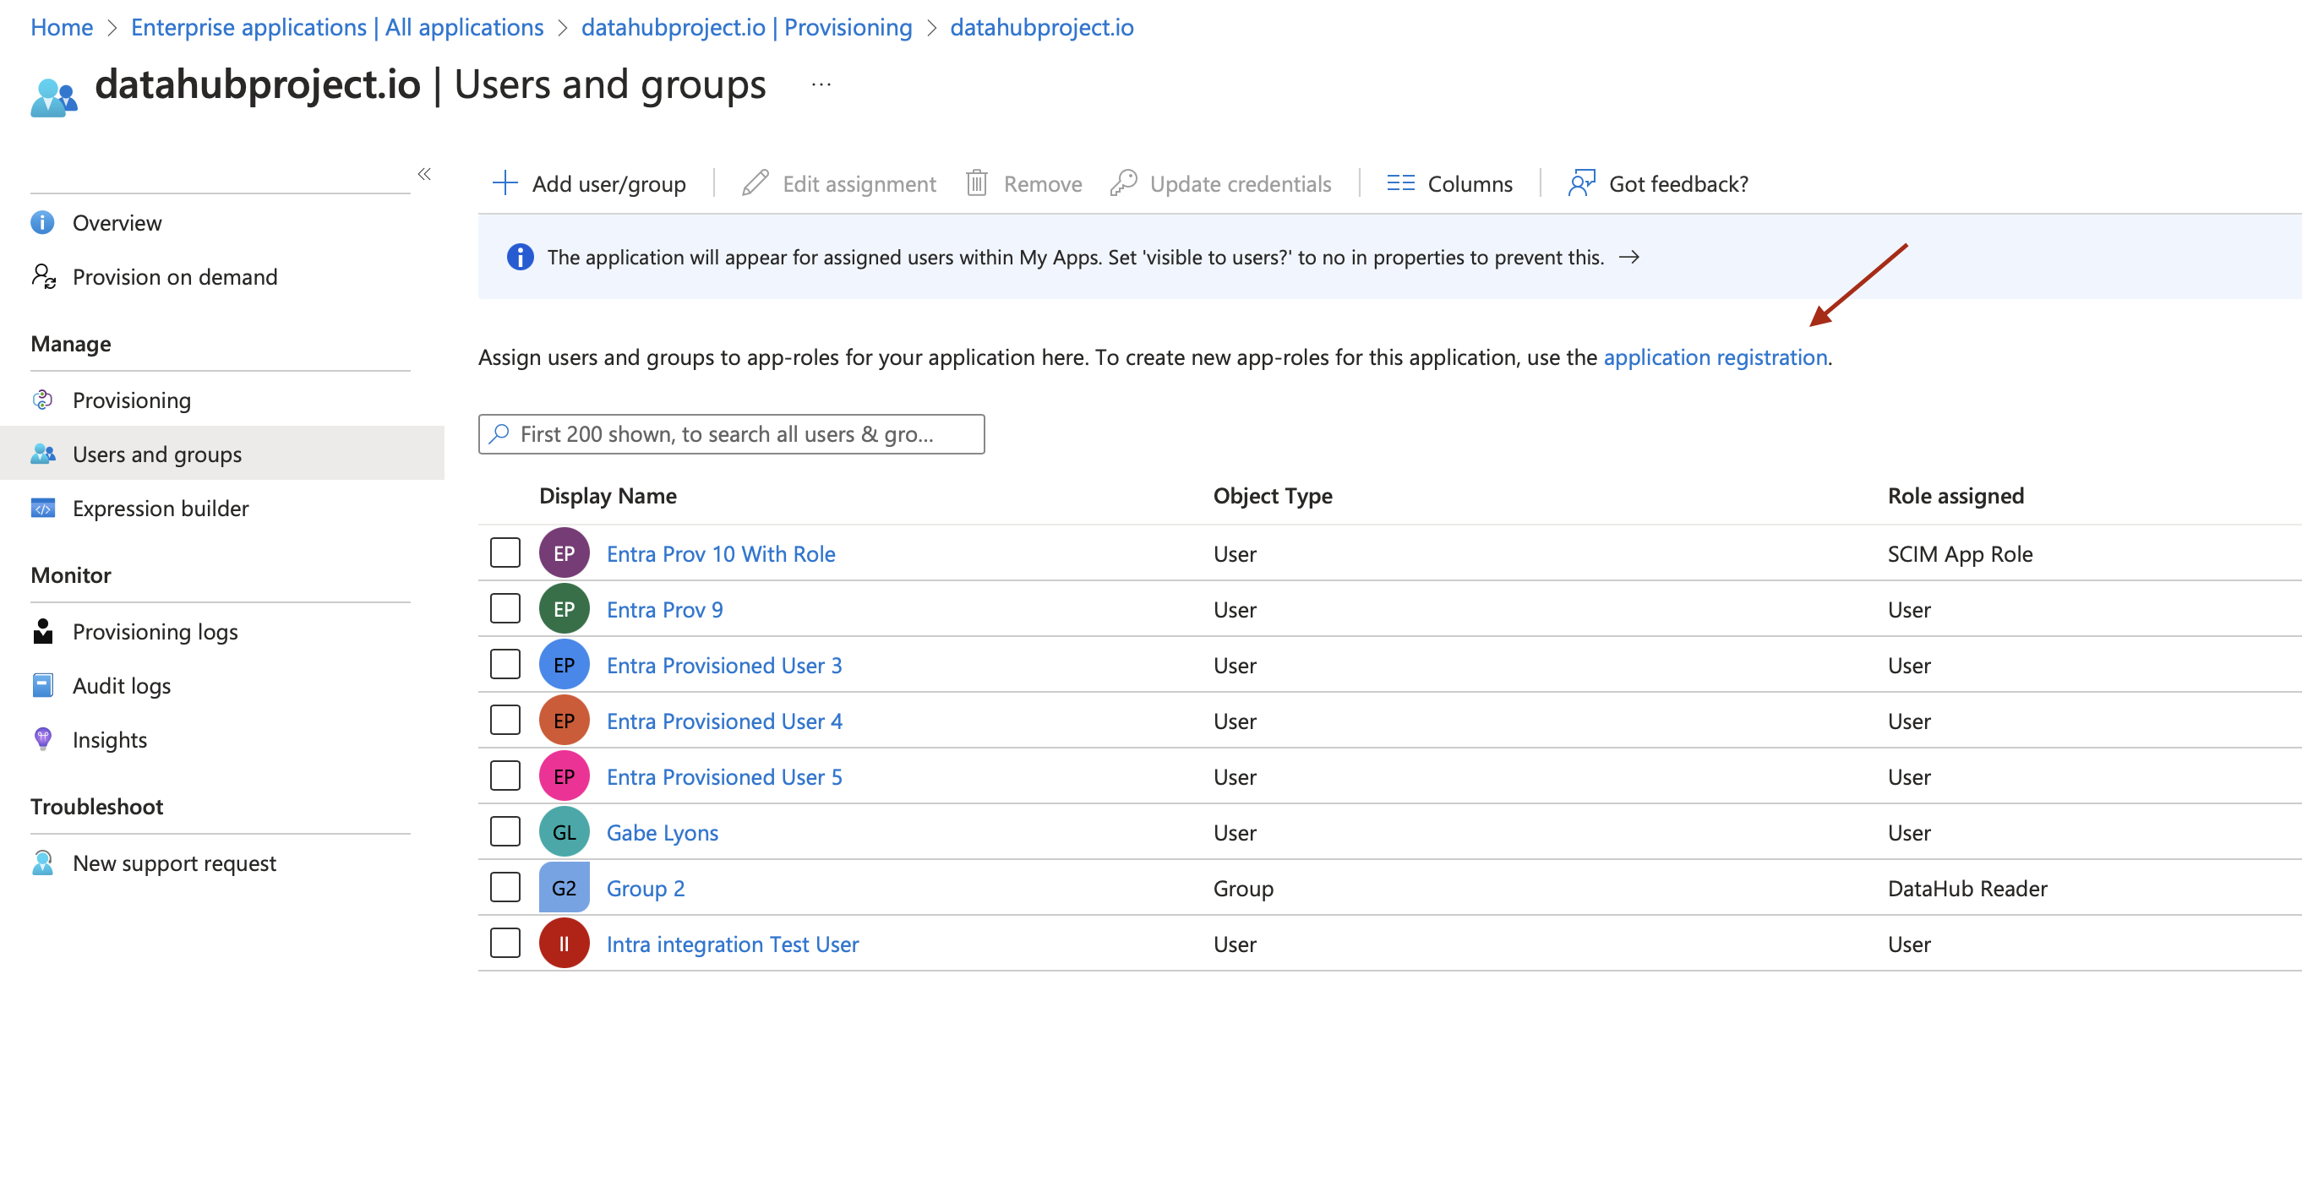2302x1181 pixels.
Task: Open the Insights lightbulb icon
Action: click(x=42, y=739)
